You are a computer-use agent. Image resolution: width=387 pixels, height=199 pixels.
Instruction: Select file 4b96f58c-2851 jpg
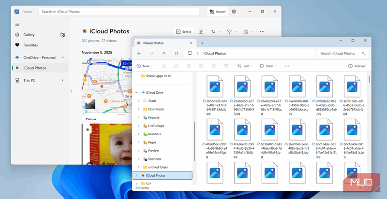[x=215, y=139]
